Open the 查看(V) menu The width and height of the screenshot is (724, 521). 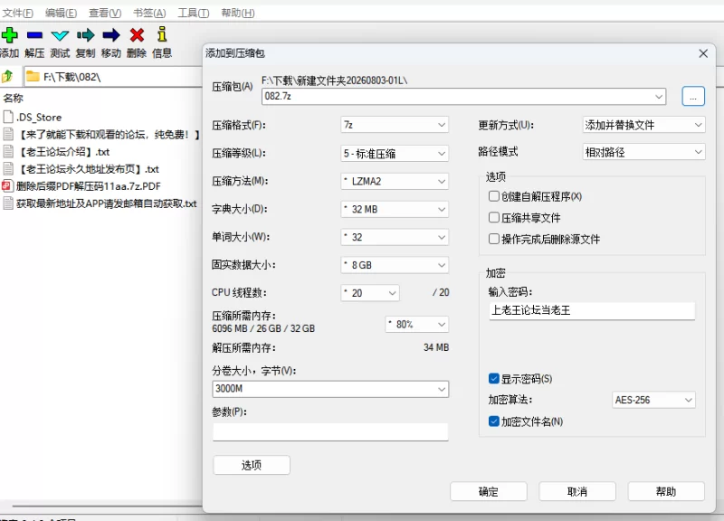coord(105,13)
